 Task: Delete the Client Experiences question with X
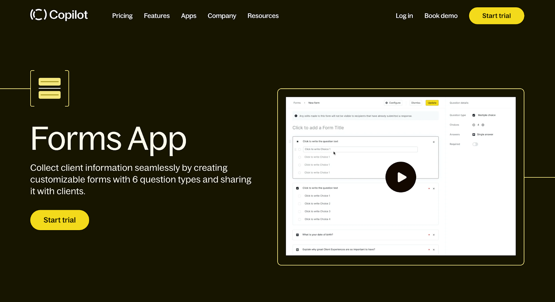coord(434,250)
